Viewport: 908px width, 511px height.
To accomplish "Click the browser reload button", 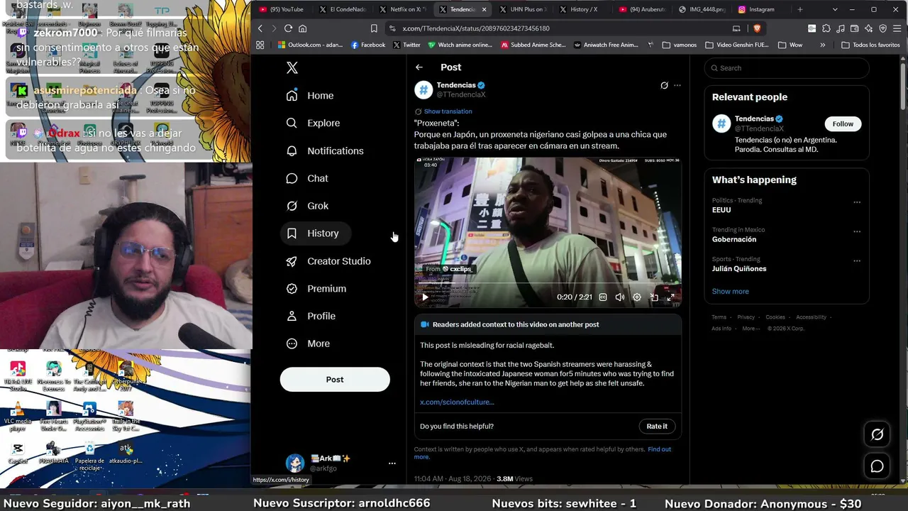I will [x=288, y=28].
